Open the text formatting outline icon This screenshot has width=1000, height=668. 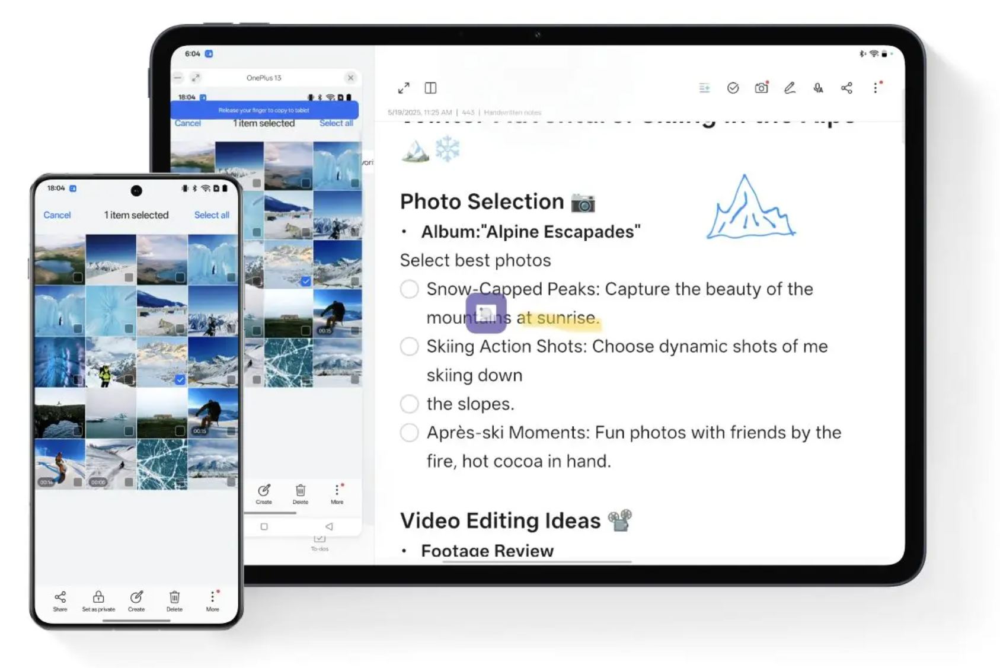pos(704,88)
